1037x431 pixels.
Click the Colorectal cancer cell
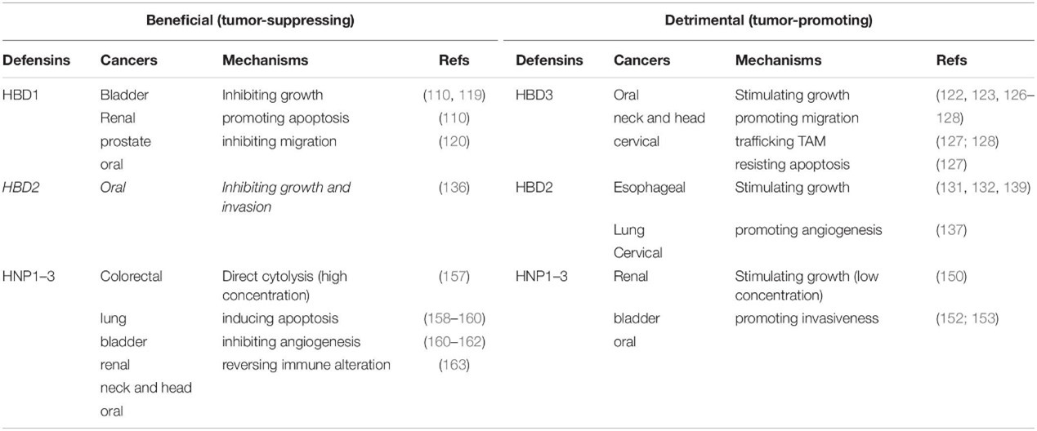click(x=131, y=276)
